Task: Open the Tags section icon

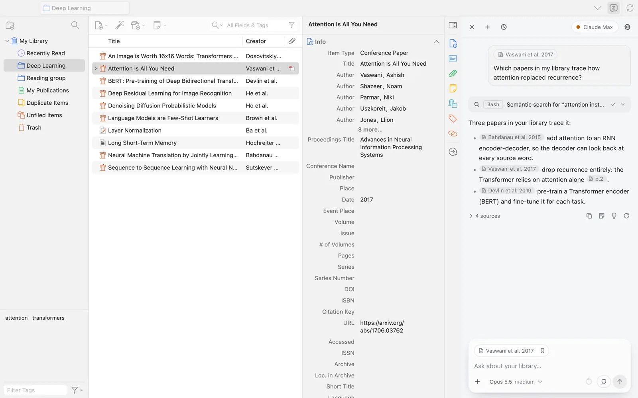Action: pyautogui.click(x=453, y=118)
